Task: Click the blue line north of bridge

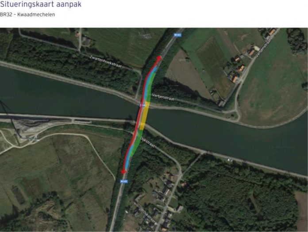Action: click(x=150, y=83)
